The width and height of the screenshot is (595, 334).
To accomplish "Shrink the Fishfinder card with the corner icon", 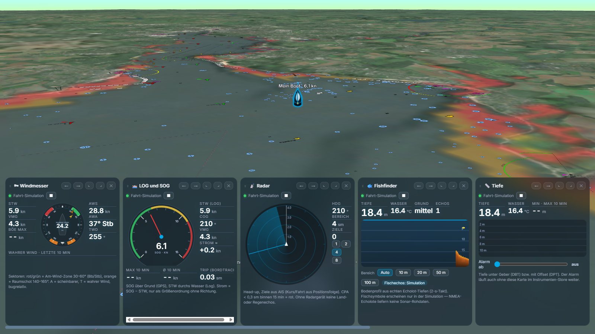I will pyautogui.click(x=442, y=186).
